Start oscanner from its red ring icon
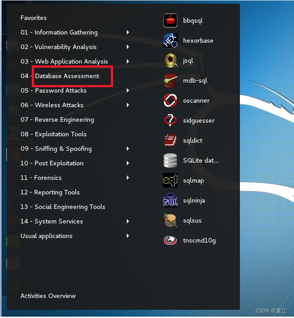This screenshot has height=318, width=294. tap(170, 100)
